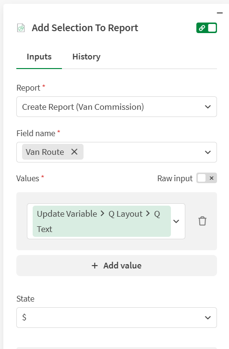The image size is (229, 349).
Task: Switch to the Inputs tab
Action: tap(39, 57)
